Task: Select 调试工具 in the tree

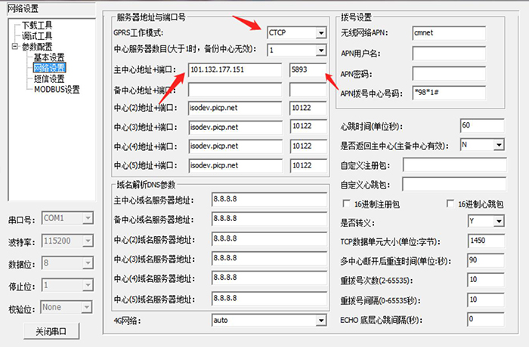Action: pyautogui.click(x=37, y=35)
